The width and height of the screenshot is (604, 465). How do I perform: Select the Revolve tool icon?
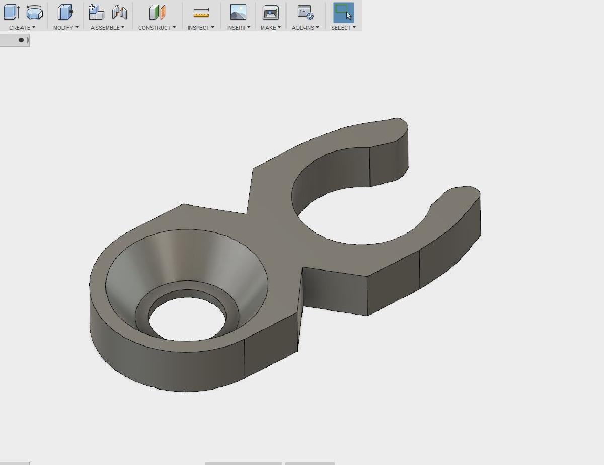[x=34, y=12]
